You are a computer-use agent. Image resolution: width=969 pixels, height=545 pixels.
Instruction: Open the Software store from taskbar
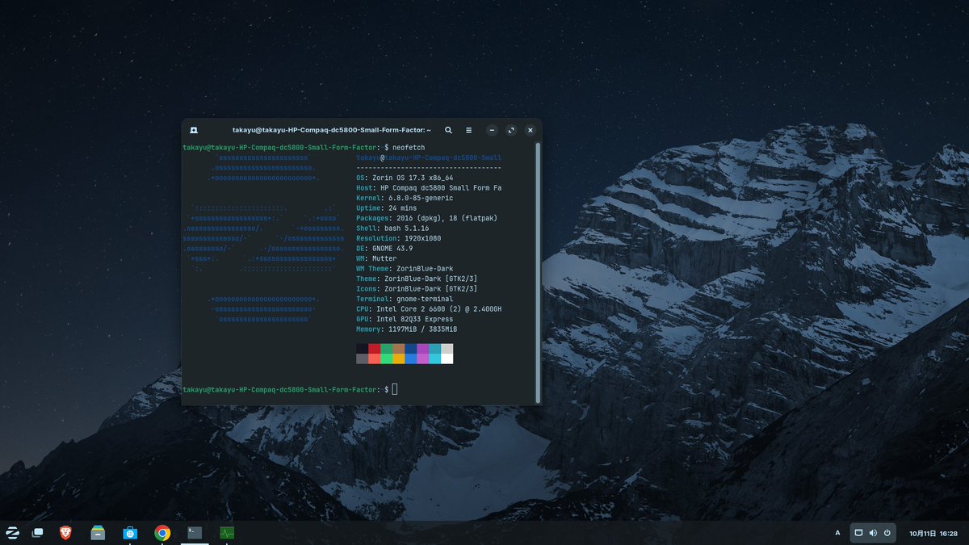[130, 532]
